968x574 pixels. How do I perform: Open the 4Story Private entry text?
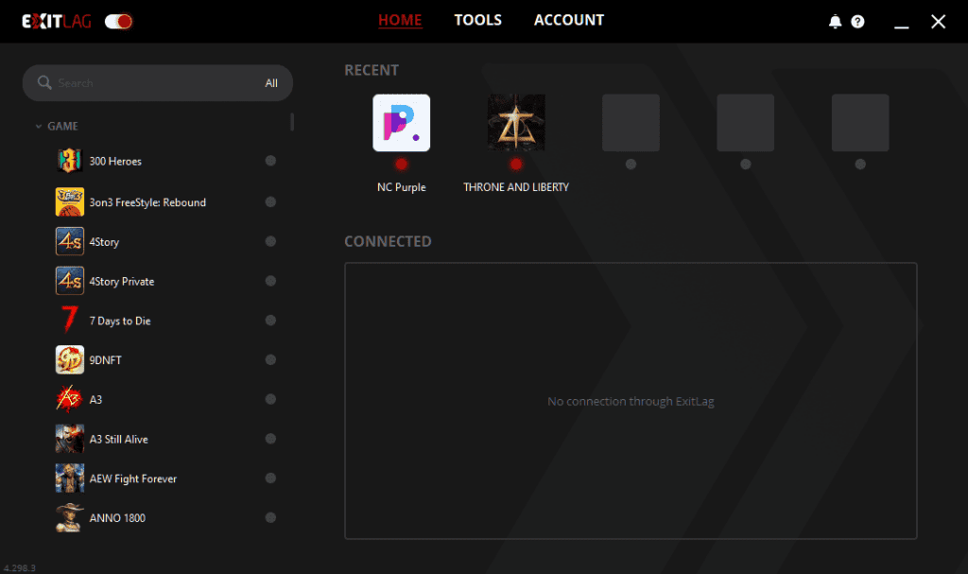pos(122,282)
